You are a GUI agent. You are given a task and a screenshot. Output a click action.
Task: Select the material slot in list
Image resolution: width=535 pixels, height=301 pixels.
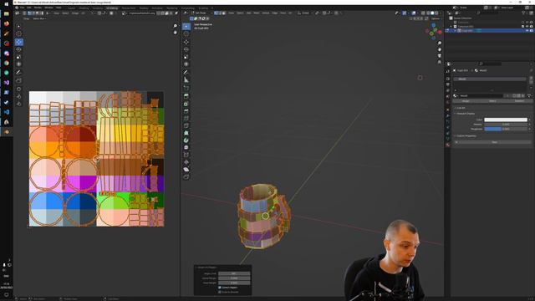tap(489, 79)
